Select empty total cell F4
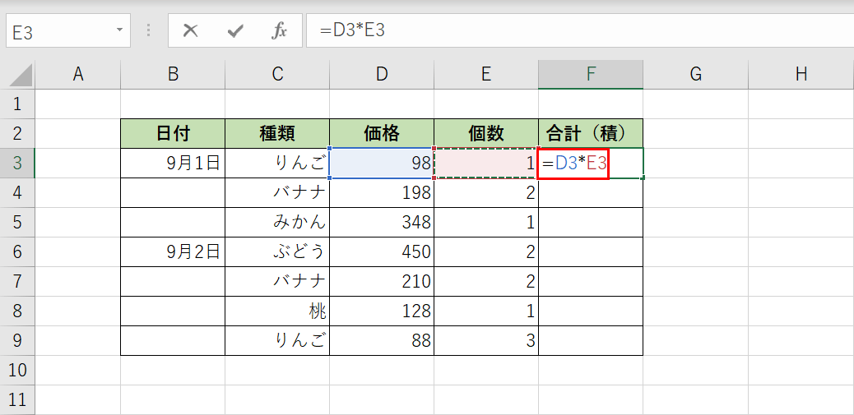Screen dimensions: 854x415 (x=591, y=192)
